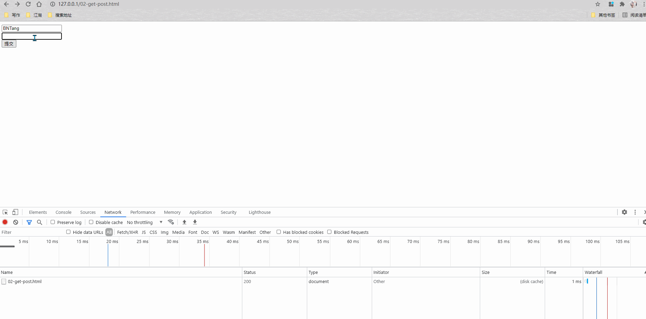The height and width of the screenshot is (319, 646).
Task: Open DevTools settings gear
Action: 625,212
